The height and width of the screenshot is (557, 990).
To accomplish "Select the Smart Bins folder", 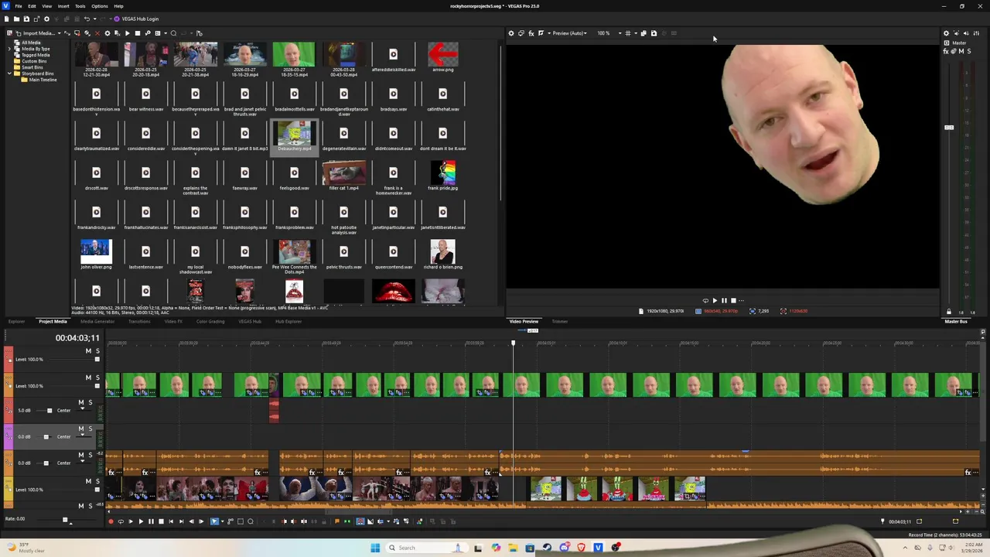I will (32, 67).
